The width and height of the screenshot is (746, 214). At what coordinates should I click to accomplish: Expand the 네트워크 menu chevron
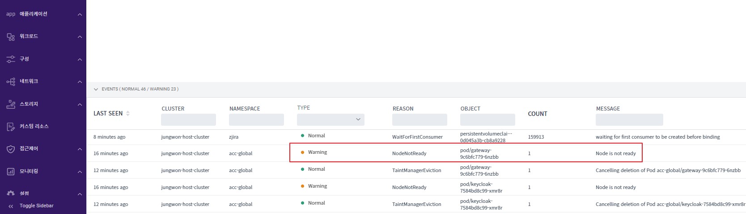80,82
